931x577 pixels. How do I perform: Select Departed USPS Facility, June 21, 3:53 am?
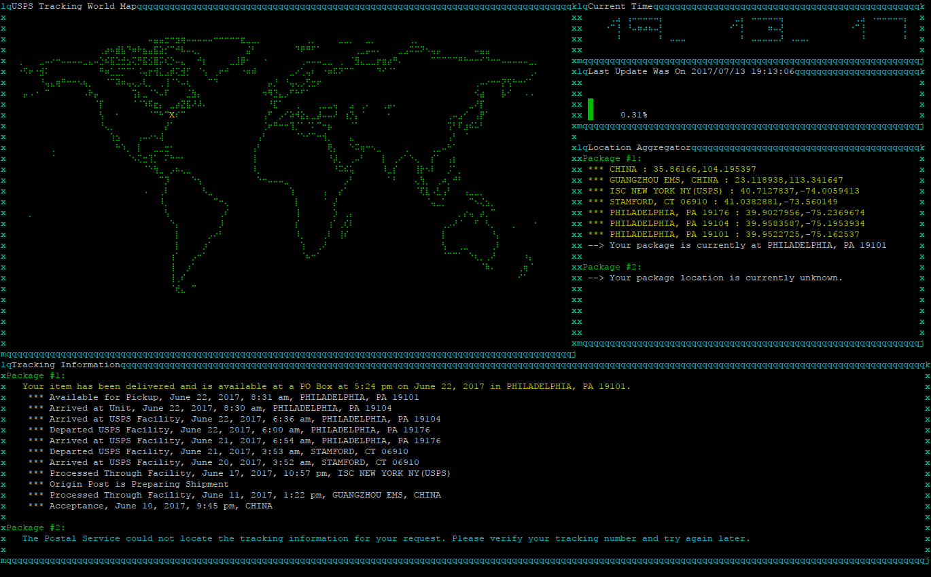point(218,451)
